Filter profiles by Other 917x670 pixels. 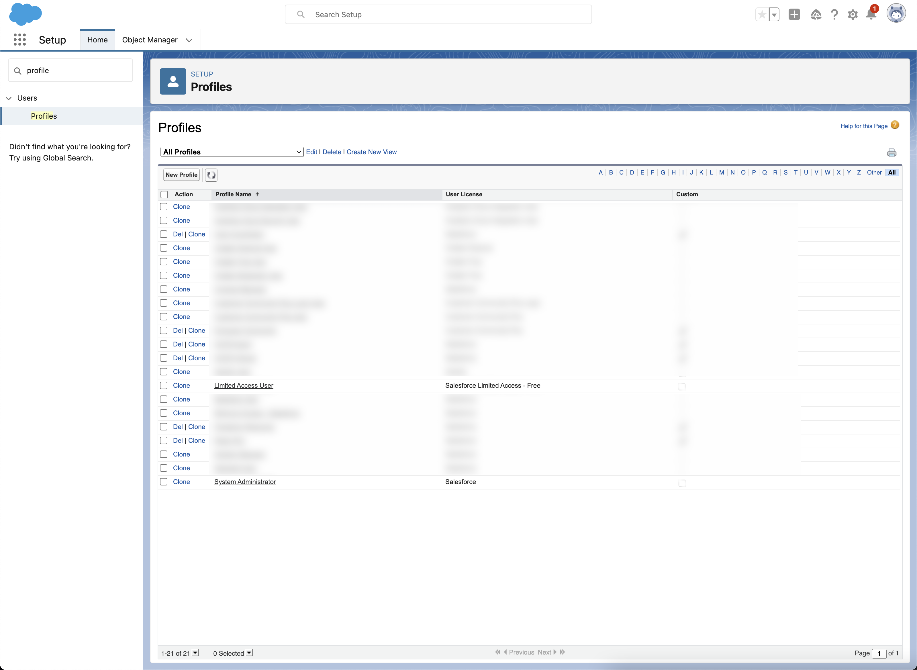tap(874, 172)
